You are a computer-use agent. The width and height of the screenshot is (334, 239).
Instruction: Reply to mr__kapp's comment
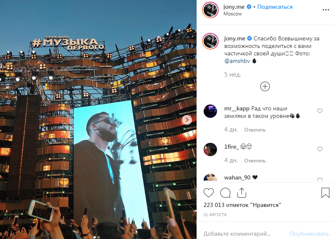click(x=255, y=130)
